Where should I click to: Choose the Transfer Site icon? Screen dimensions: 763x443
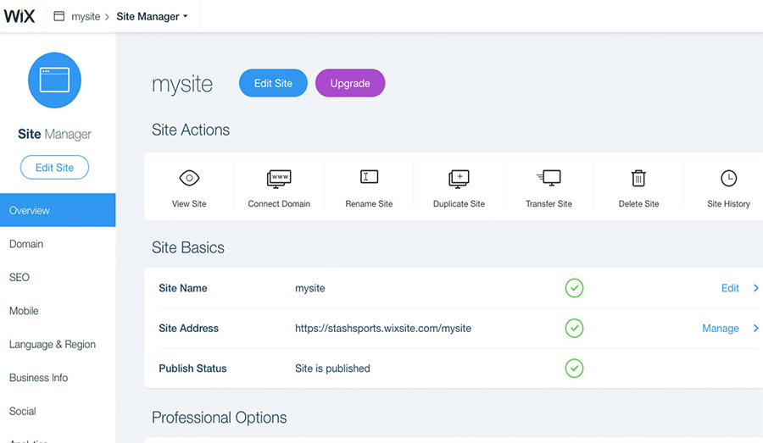point(549,178)
